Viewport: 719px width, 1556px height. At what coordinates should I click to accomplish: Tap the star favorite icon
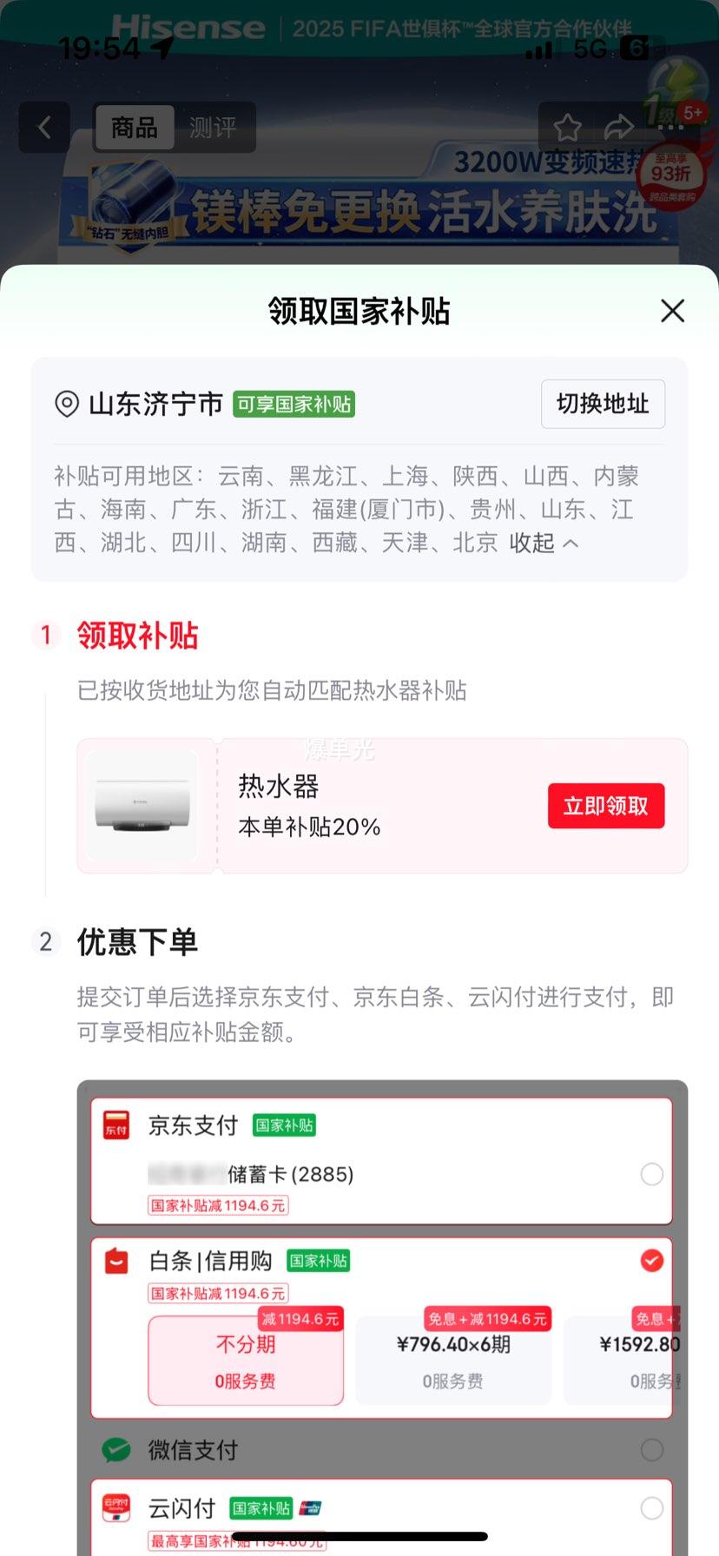(568, 128)
